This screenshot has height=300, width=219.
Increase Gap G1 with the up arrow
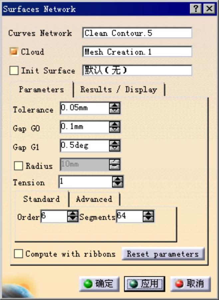[115, 143]
